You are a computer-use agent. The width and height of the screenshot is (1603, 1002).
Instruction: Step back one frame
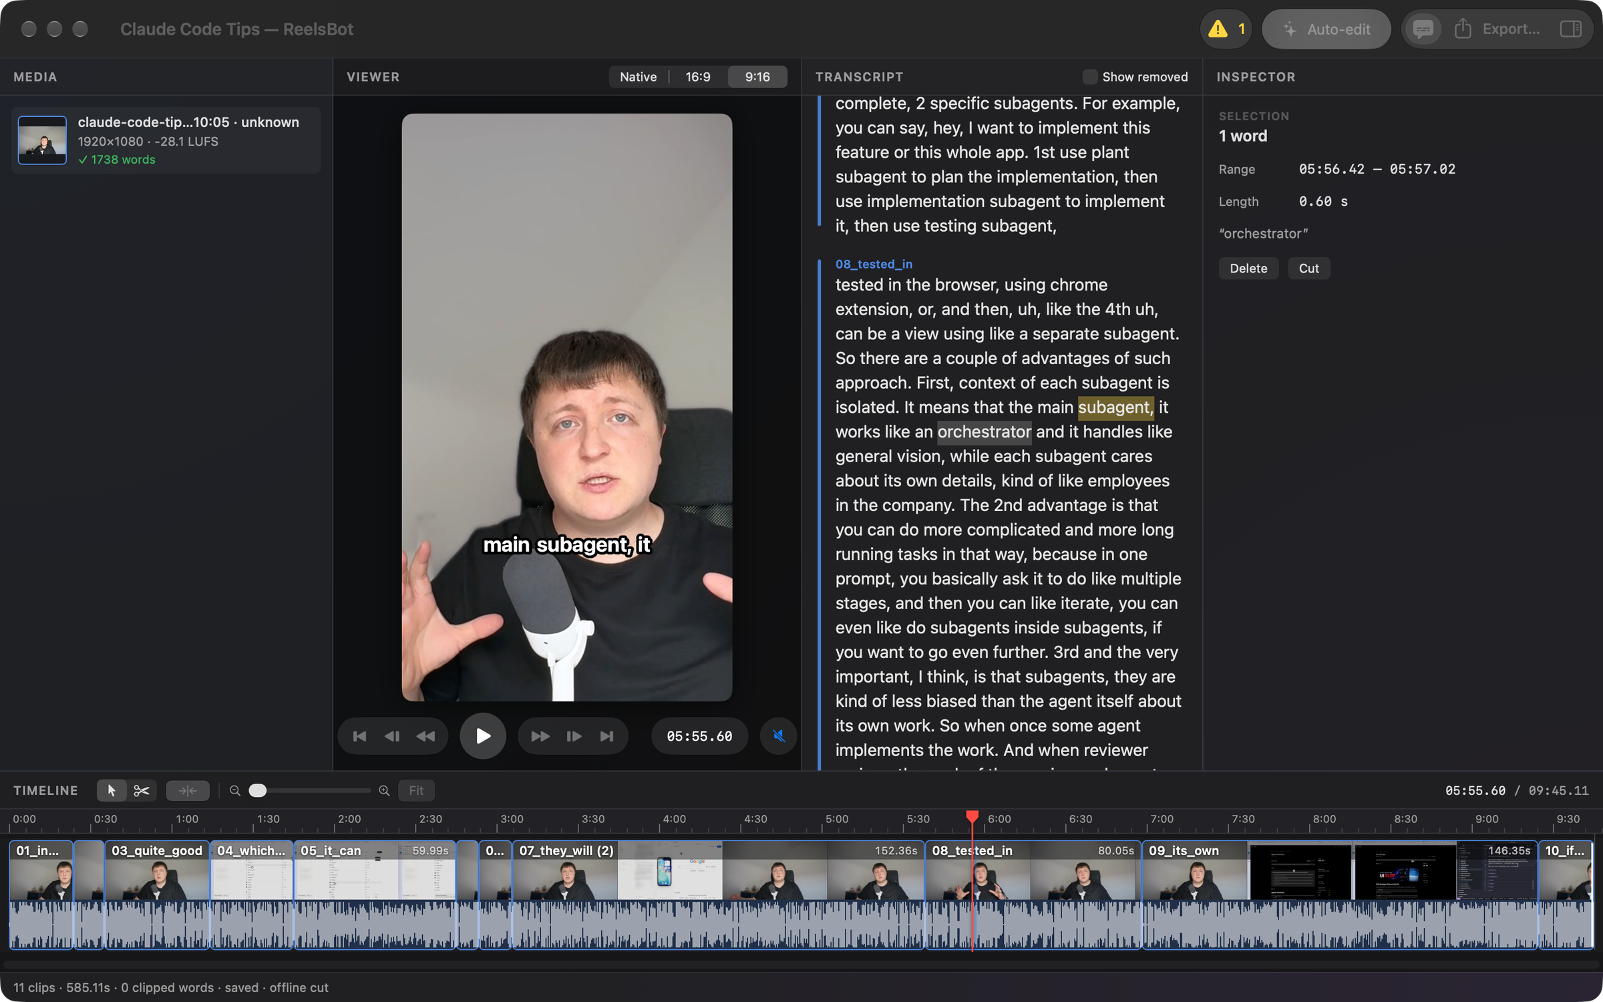pyautogui.click(x=392, y=736)
